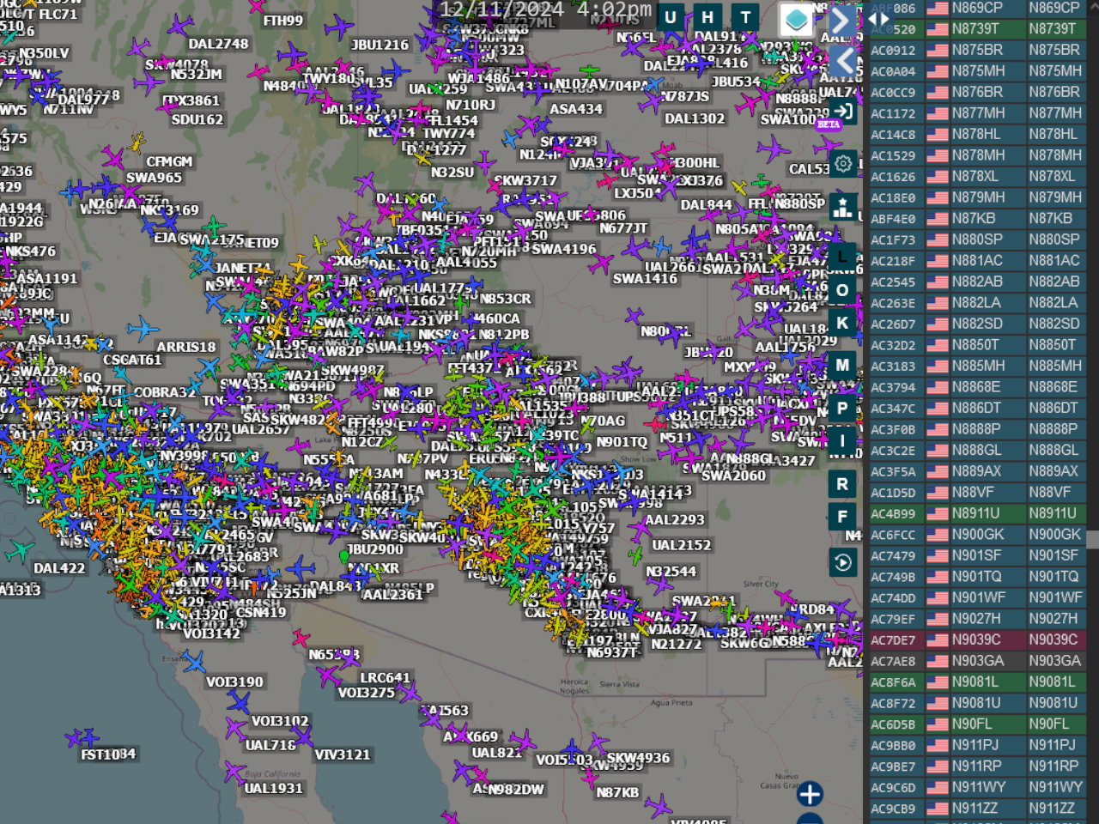Click the US flag in AC9BE7 row
The width and height of the screenshot is (1099, 824).
click(x=938, y=766)
